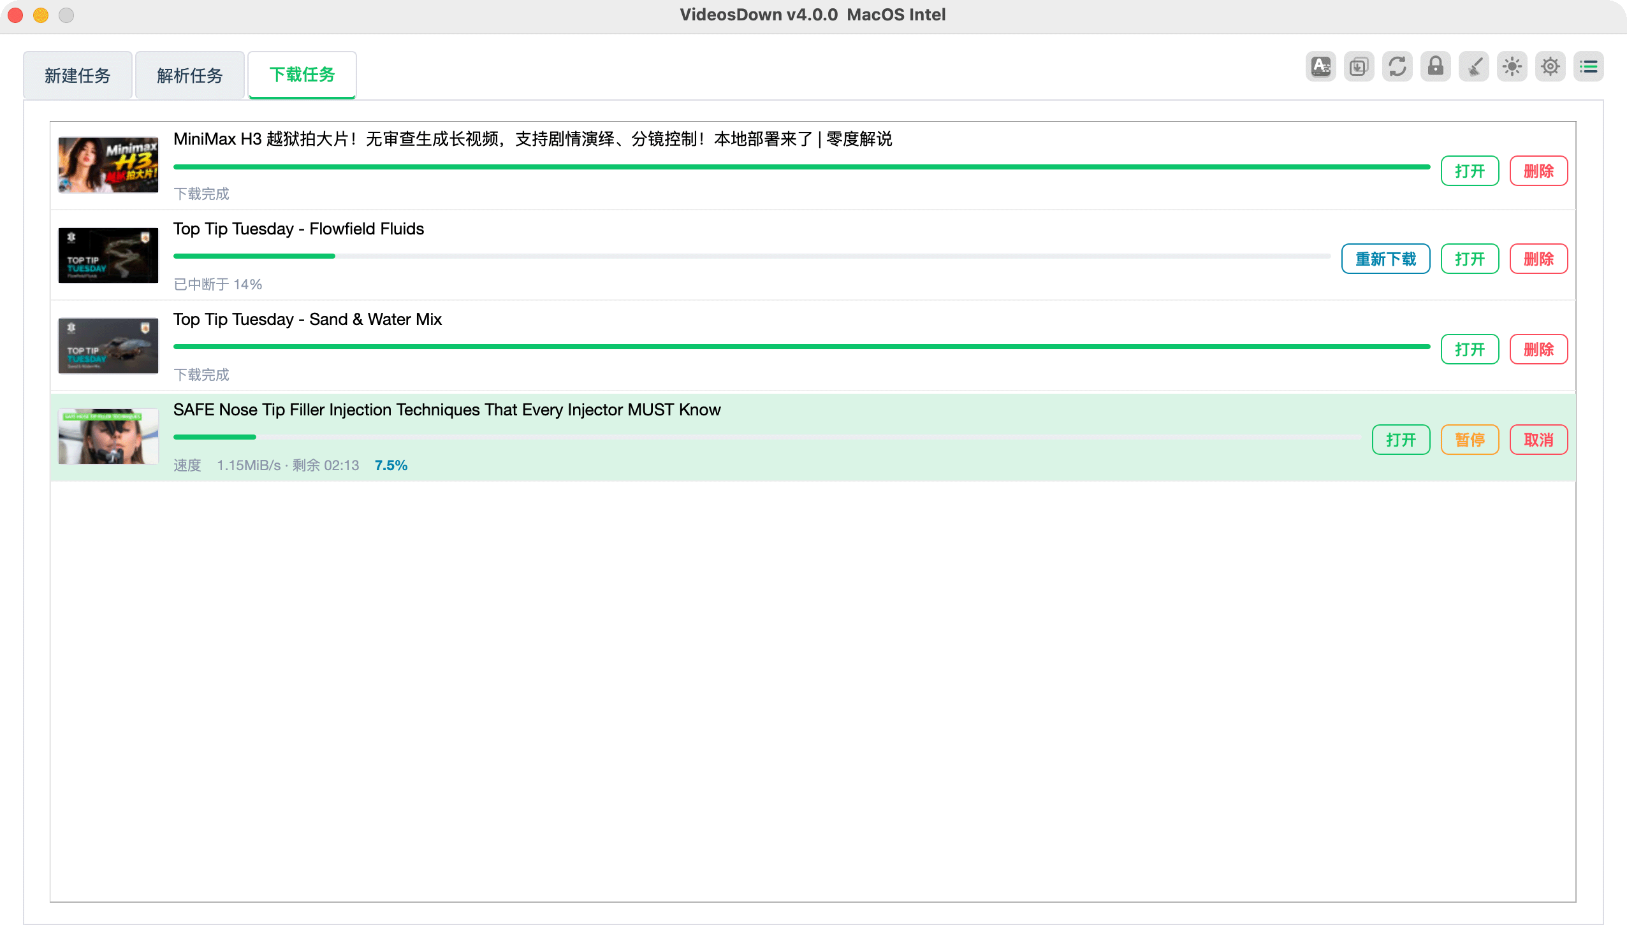Select the 下载任务 tab
1627x948 pixels.
point(302,75)
